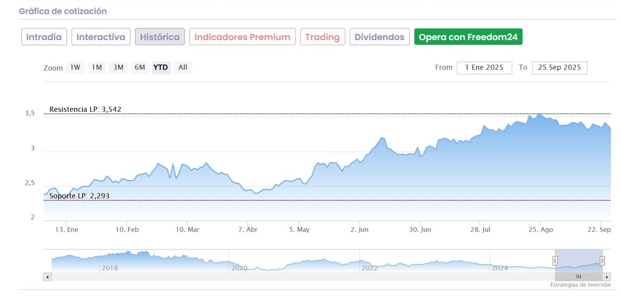This screenshot has height=298, width=621.
Task: Click the To date field
Action: [x=559, y=68]
